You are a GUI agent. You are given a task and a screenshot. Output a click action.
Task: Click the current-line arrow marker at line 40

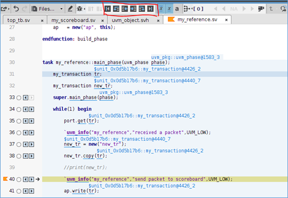(38, 179)
